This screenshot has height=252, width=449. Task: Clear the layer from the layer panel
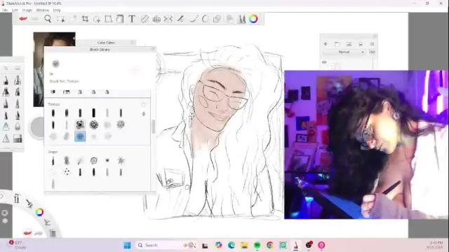coord(361,44)
